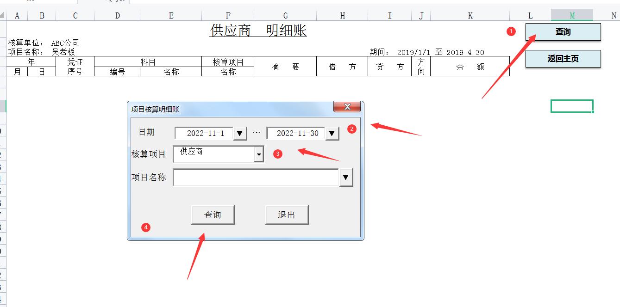Click the empty selected cell under column M
620x307 pixels.
click(572, 105)
